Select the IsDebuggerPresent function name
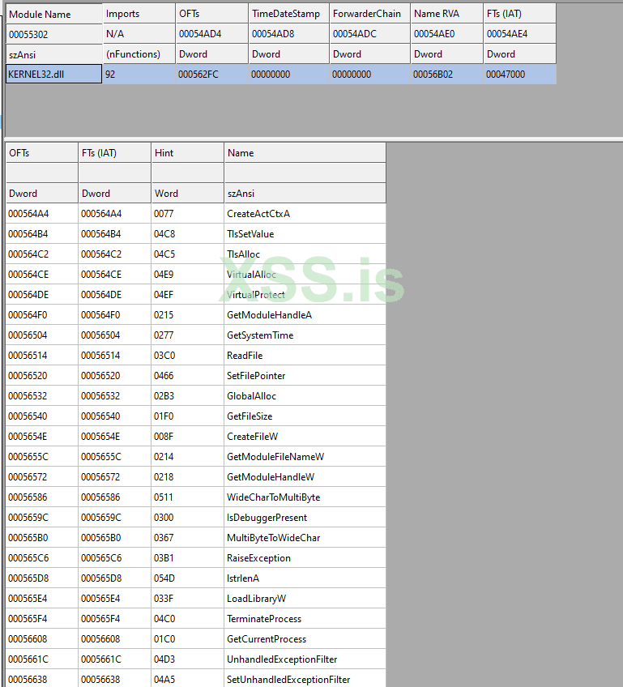The image size is (623, 687). click(x=267, y=518)
